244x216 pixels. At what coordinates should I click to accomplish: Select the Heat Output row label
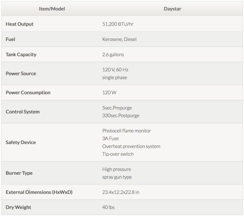20,24
